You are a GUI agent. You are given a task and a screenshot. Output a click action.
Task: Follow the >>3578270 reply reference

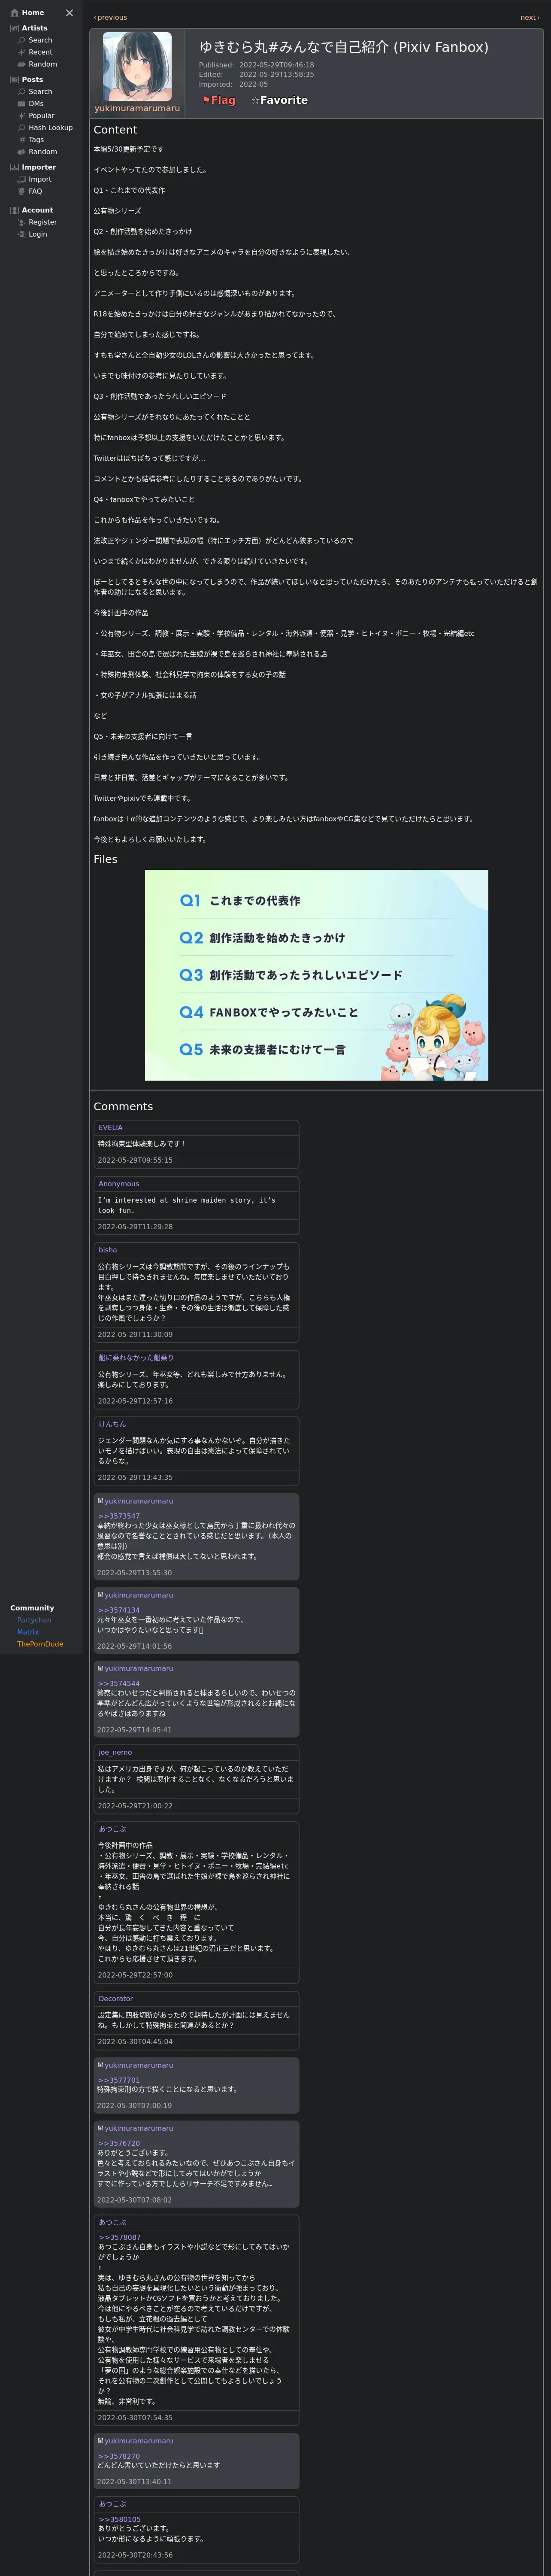[118, 2456]
